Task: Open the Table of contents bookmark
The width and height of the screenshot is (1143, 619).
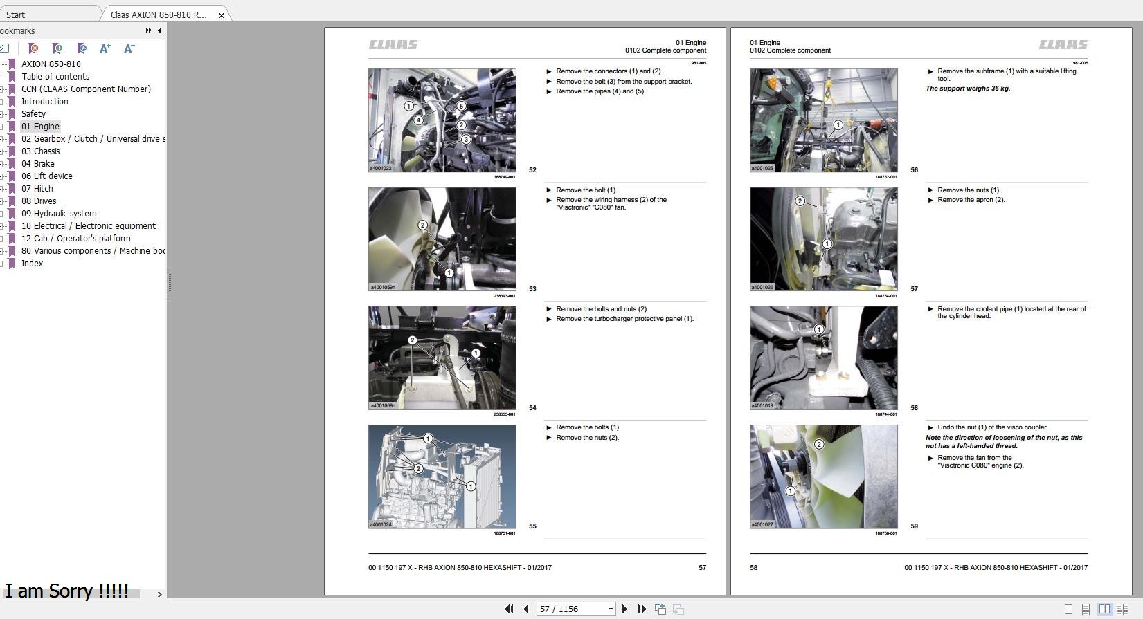Action: point(55,76)
